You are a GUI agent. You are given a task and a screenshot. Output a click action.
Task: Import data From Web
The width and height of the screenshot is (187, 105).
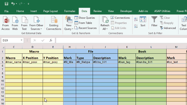click(x=15, y=23)
